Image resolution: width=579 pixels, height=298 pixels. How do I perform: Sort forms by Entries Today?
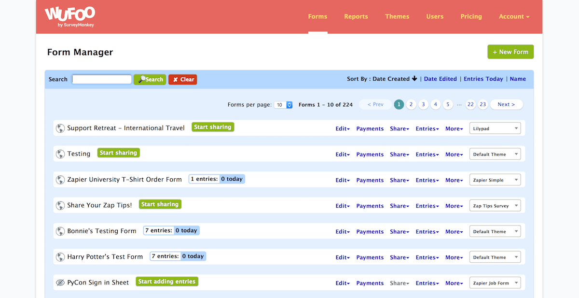click(x=483, y=79)
